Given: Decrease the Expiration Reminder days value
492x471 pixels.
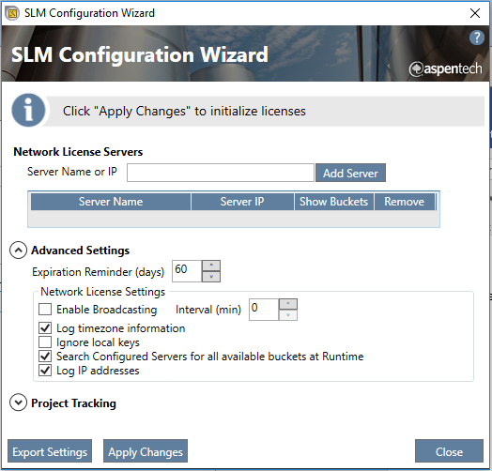Looking at the screenshot, I should [211, 277].
